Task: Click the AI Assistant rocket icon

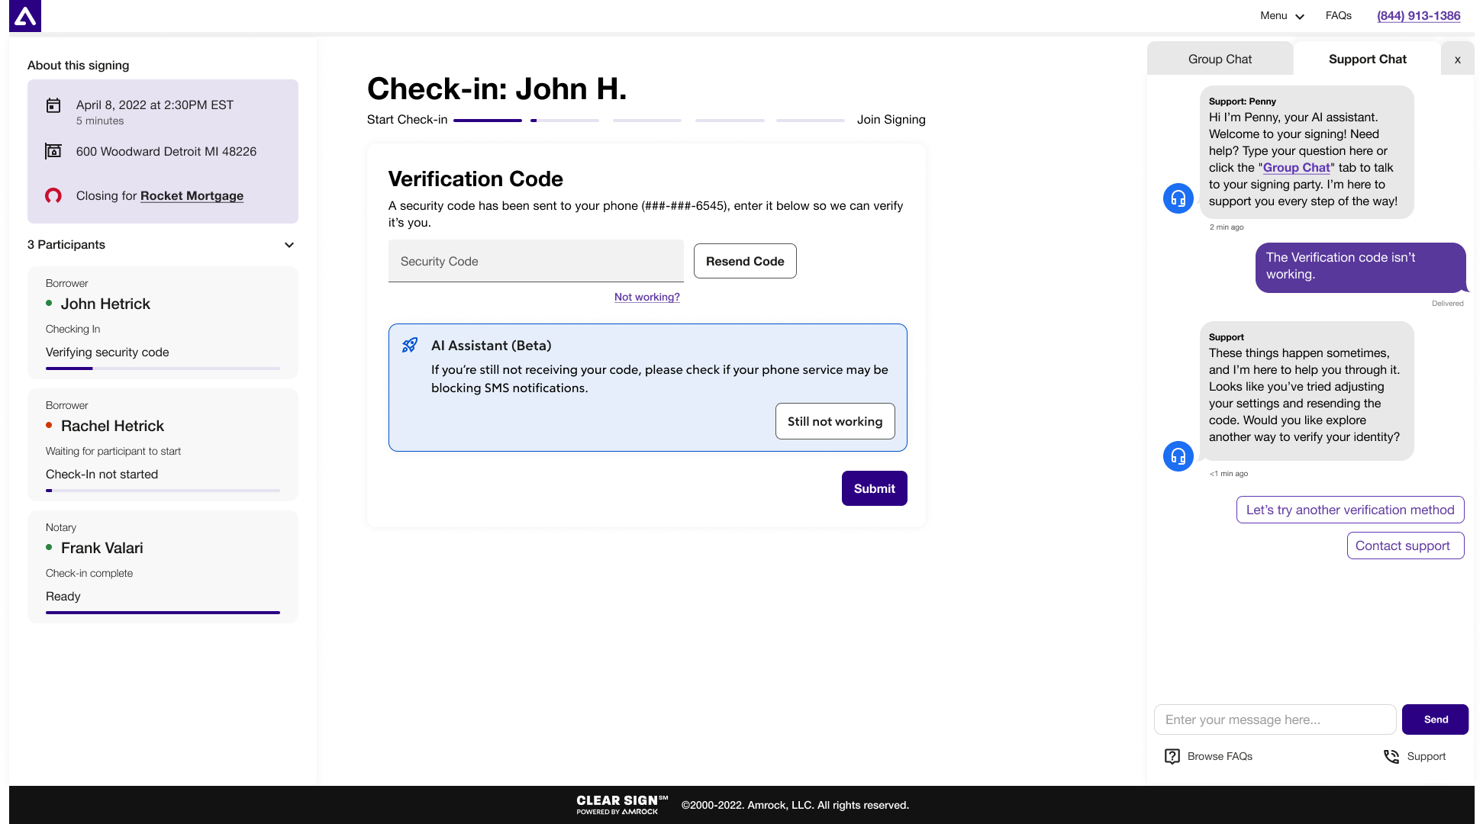Action: tap(410, 344)
